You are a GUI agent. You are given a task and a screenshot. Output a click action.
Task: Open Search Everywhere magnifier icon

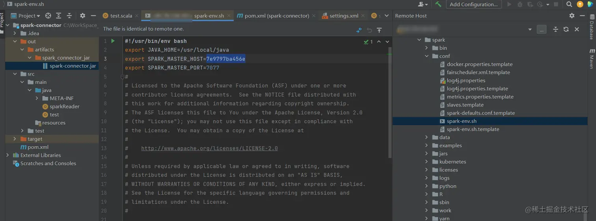coord(569,4)
